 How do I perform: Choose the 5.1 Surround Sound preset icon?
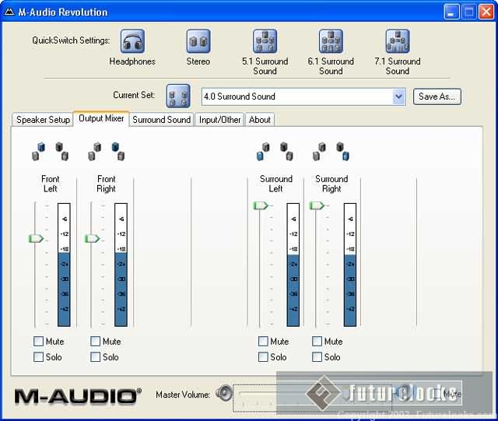point(265,41)
